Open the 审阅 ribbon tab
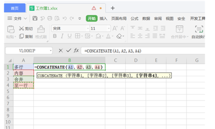Screen dimensions: 215x129 [x=158, y=18]
